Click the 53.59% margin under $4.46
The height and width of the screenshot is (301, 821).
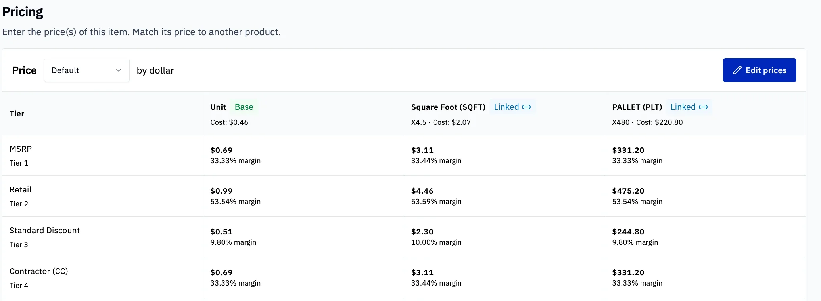click(x=436, y=202)
